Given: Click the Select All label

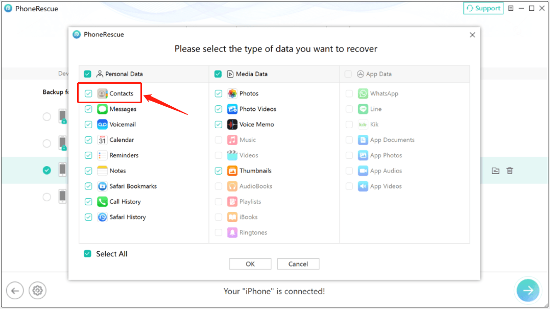Looking at the screenshot, I should pos(111,254).
